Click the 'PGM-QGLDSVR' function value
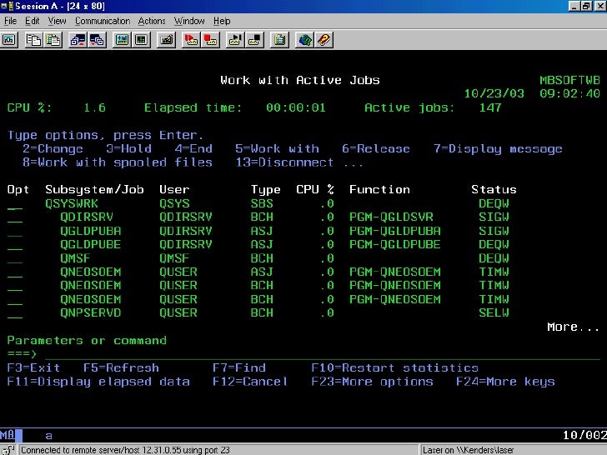This screenshot has height=455, width=607. point(391,217)
